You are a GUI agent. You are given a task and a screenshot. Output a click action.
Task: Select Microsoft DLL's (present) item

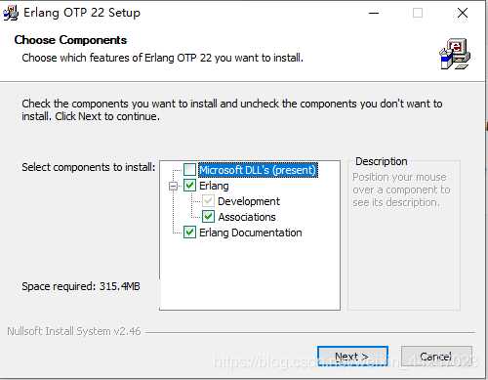[258, 170]
